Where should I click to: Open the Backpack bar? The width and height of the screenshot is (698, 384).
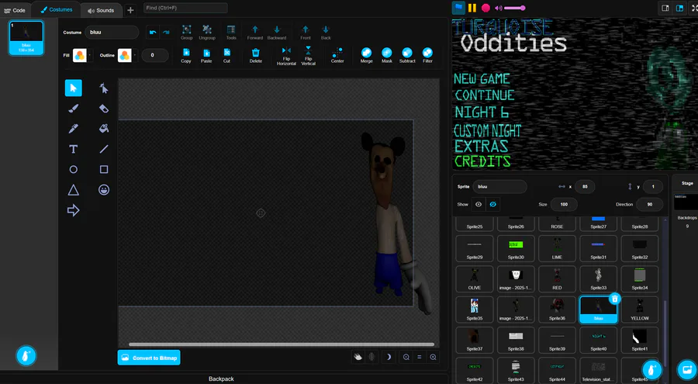221,379
